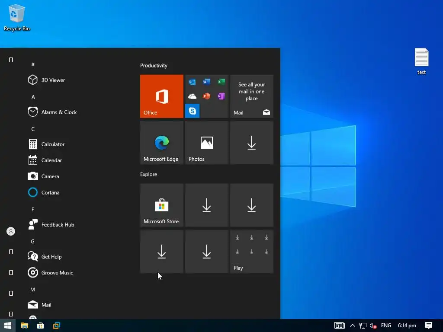
Task: Click the G letter header
Action: click(x=33, y=242)
